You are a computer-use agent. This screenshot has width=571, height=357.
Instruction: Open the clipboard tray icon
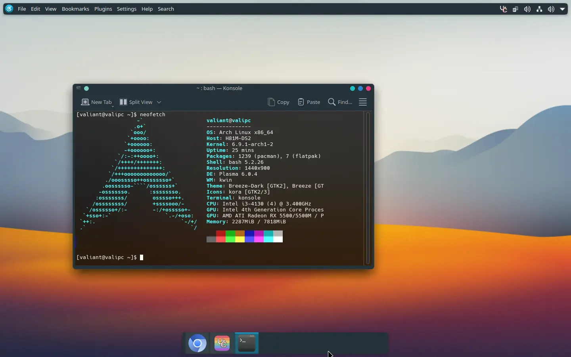[515, 9]
